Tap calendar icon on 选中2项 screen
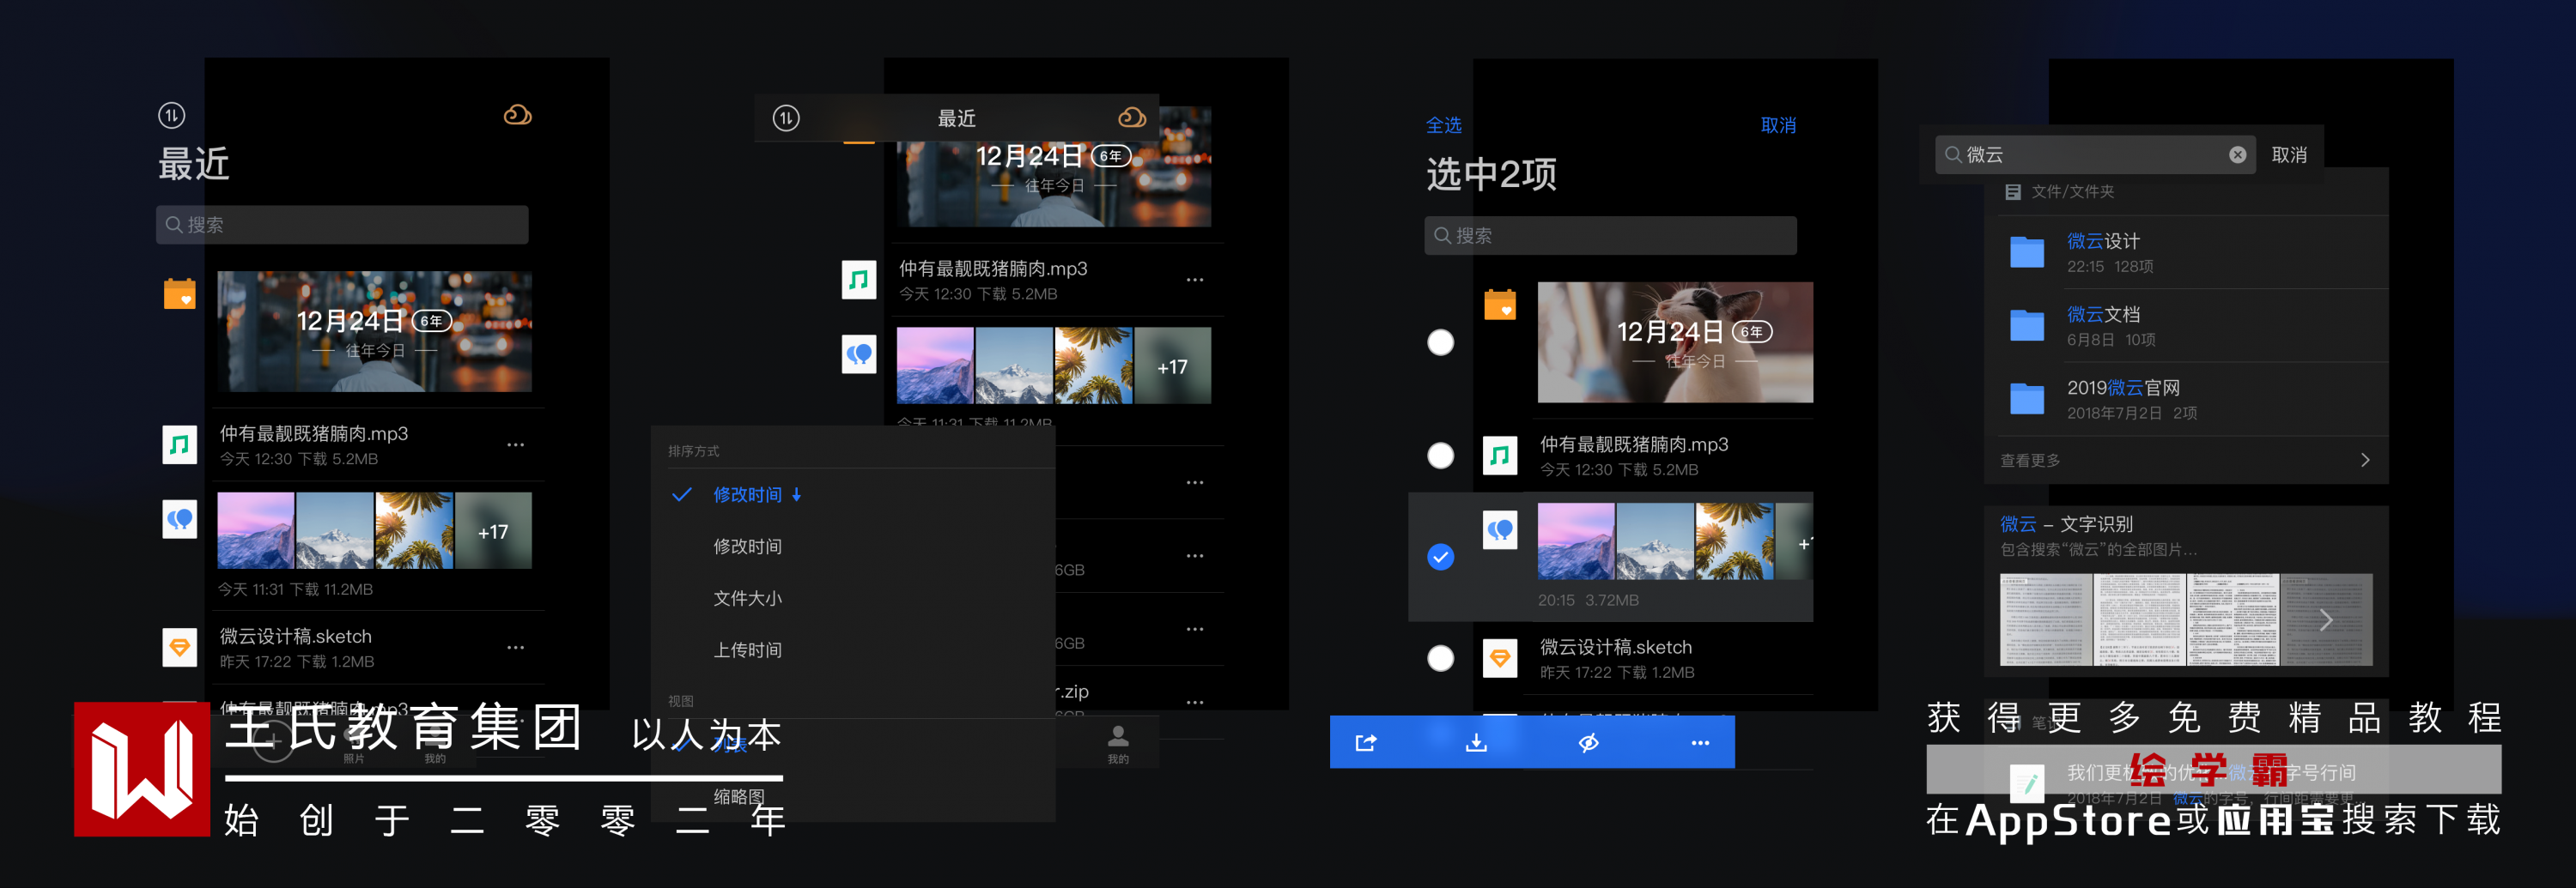The width and height of the screenshot is (2576, 888). 1500,305
